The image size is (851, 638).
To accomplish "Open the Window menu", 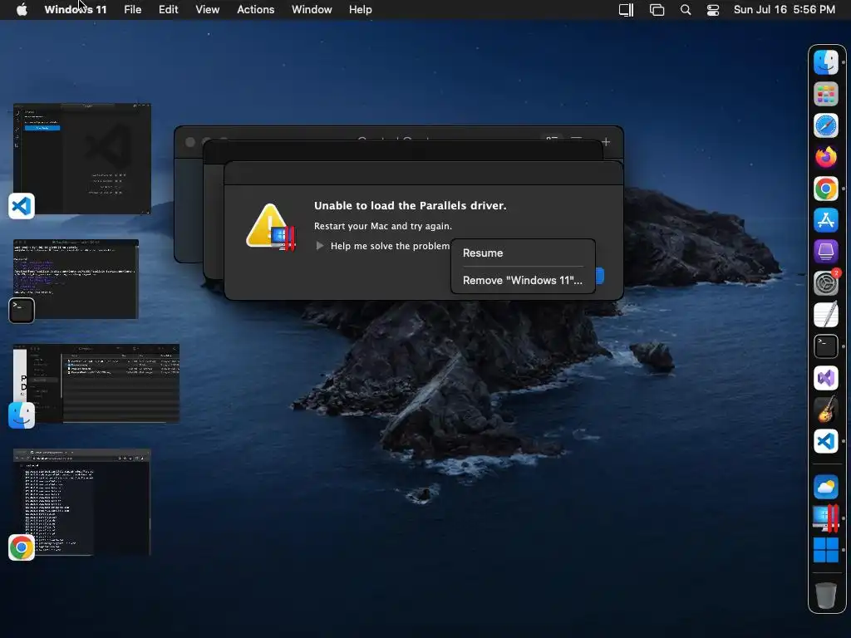I will pos(312,10).
